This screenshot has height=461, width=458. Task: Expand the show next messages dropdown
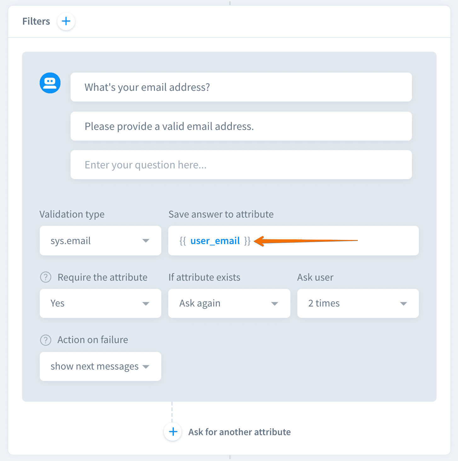100,366
